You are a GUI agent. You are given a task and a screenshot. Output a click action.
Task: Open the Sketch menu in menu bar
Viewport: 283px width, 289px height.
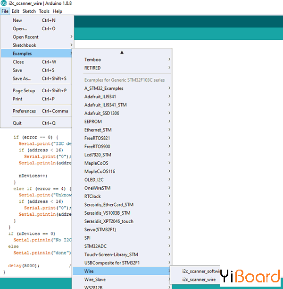coord(29,11)
